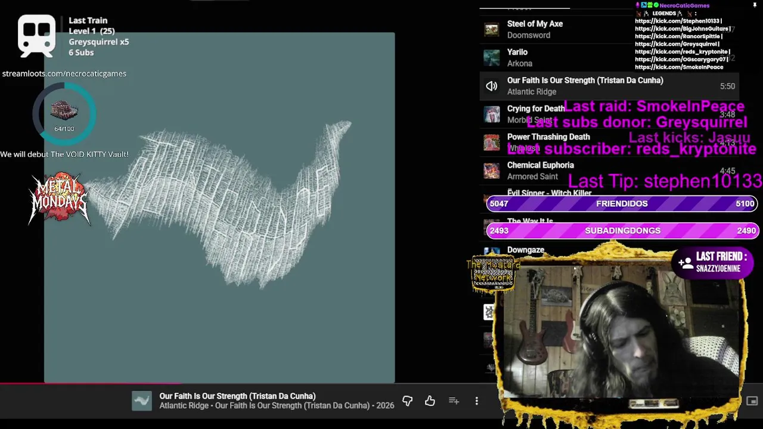The height and width of the screenshot is (429, 763).
Task: Click the song title in the player bar
Action: 237,396
